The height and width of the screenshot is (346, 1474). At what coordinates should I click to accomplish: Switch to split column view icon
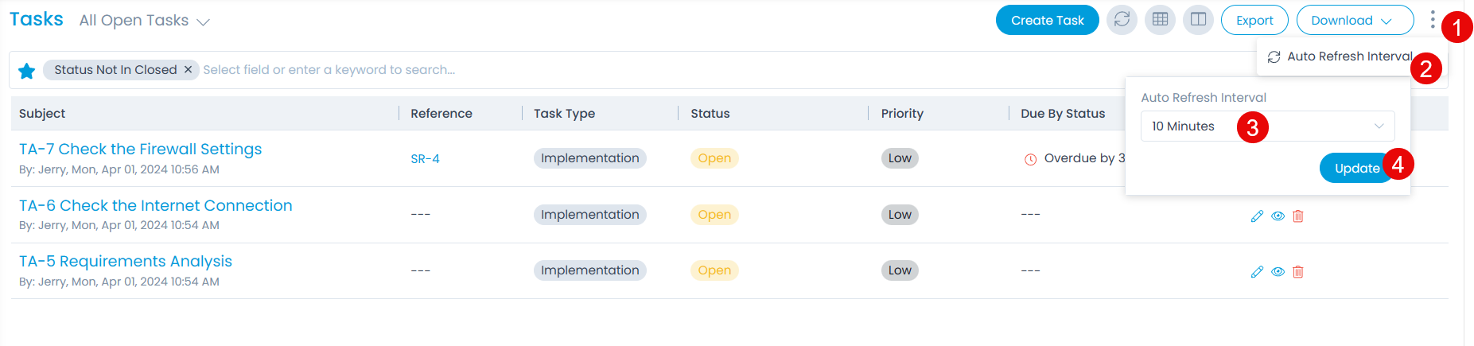pyautogui.click(x=1198, y=20)
